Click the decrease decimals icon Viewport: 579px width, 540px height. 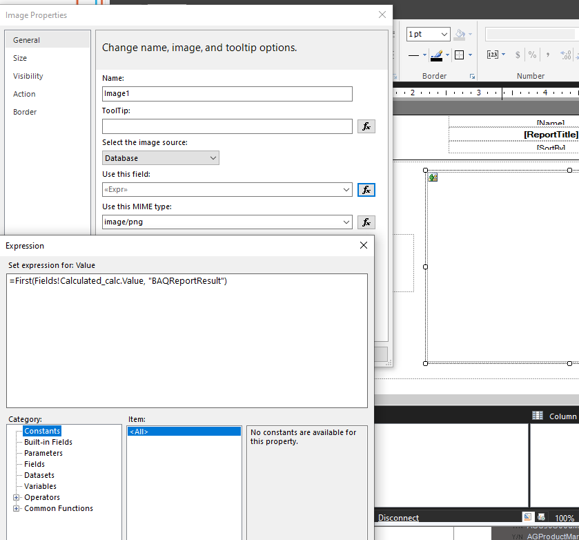[x=566, y=55]
